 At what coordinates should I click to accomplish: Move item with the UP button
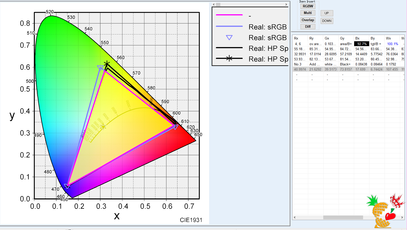[x=327, y=13]
